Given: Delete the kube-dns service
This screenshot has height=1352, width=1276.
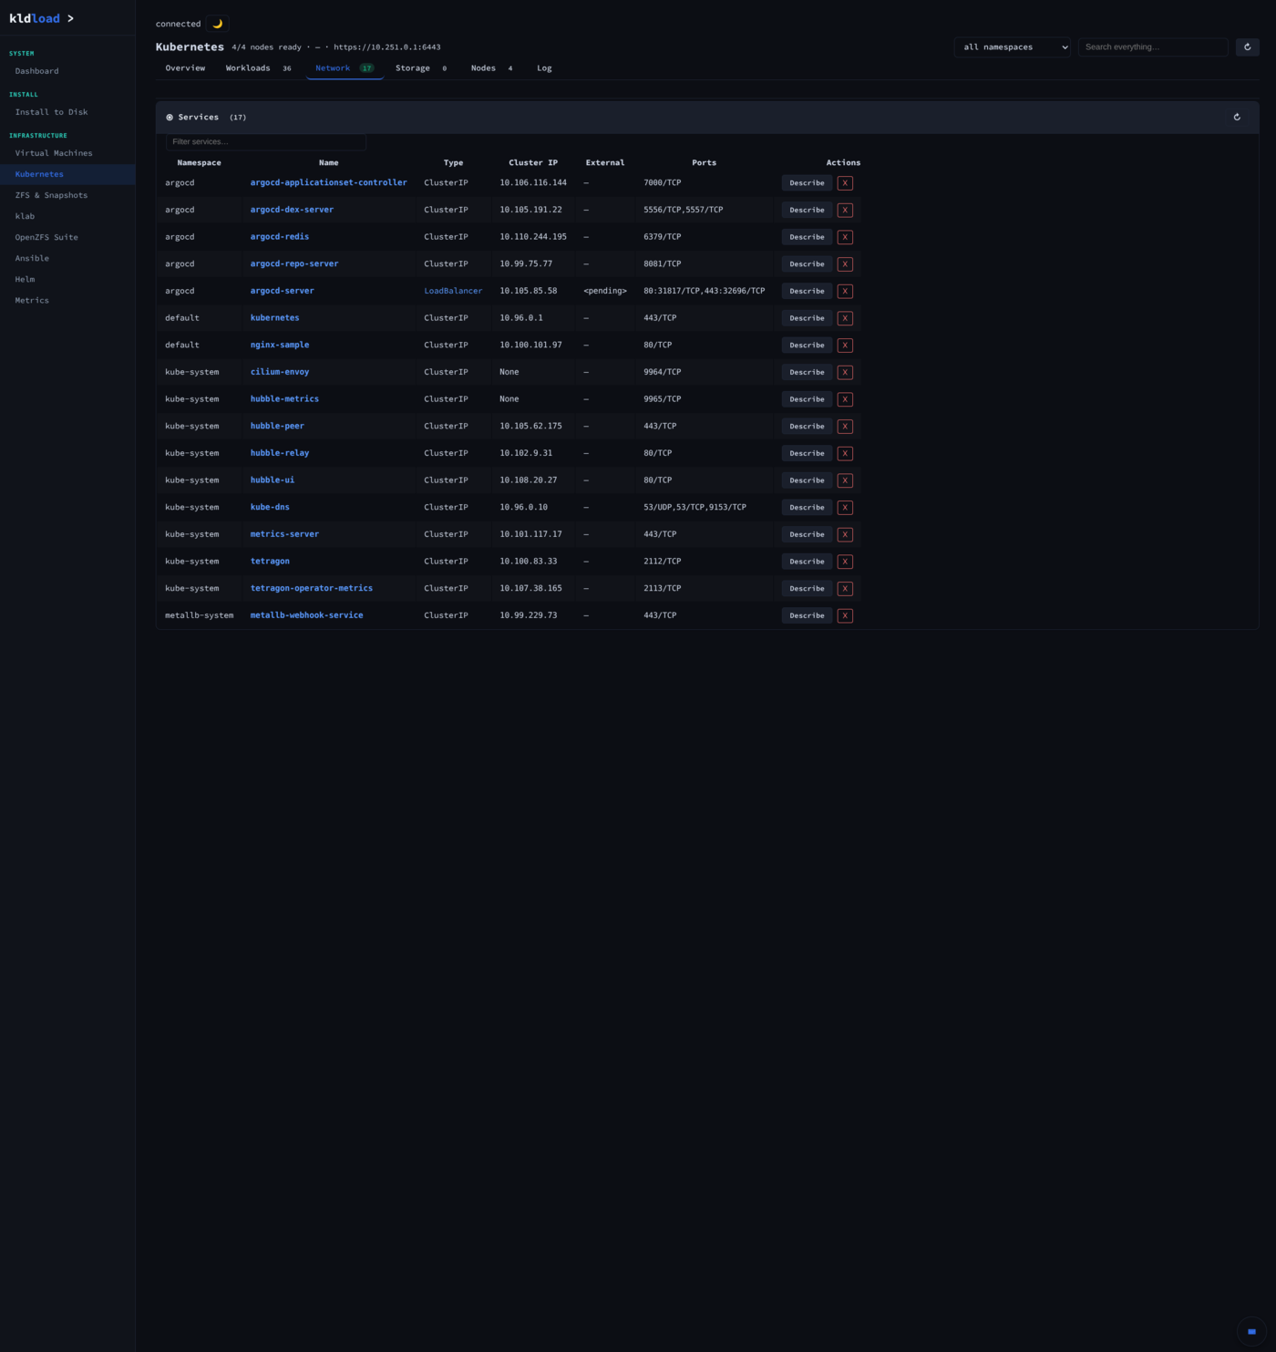Looking at the screenshot, I should [x=845, y=507].
